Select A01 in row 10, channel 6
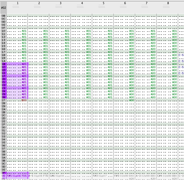Image resolution: width=184 pixels, height=180 pixels. click(132, 31)
